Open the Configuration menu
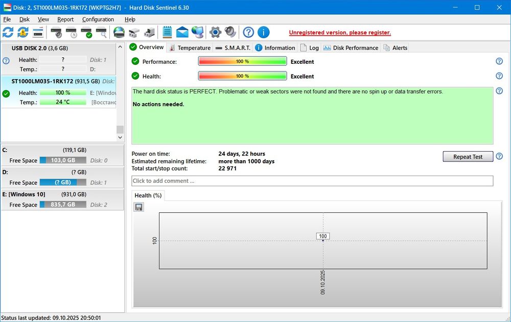 tap(98, 19)
